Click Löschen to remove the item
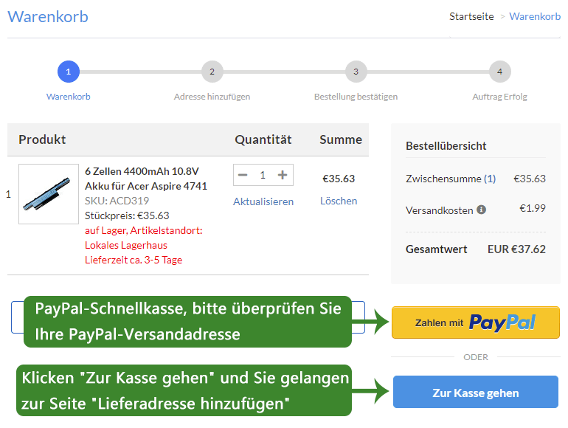The image size is (568, 428). (339, 201)
